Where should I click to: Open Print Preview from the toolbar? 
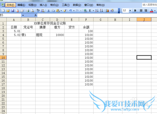(x=32, y=11)
